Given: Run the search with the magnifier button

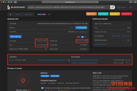Looking at the screenshot, I should click(x=113, y=7).
